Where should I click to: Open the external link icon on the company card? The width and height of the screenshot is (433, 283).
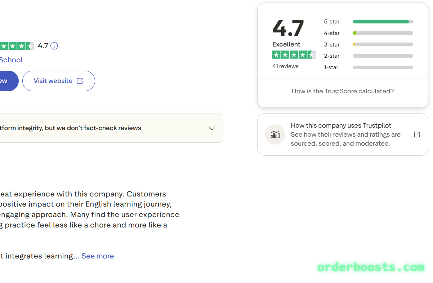417,134
